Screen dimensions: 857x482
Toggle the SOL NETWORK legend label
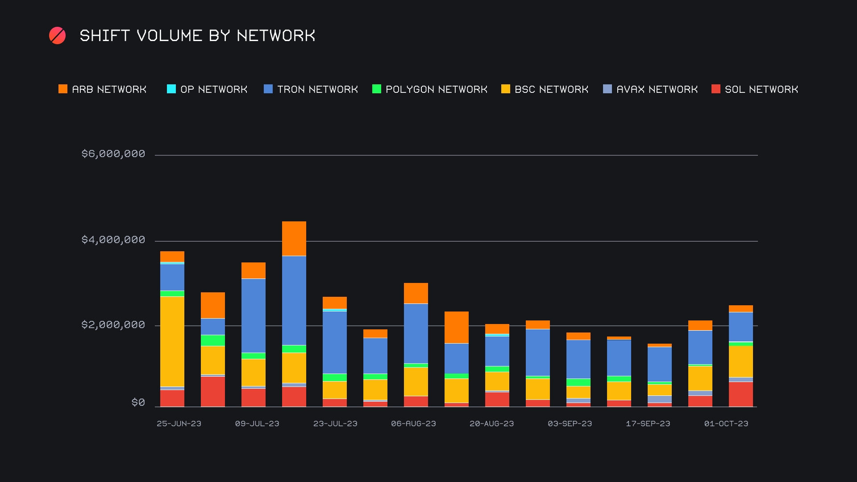(761, 90)
